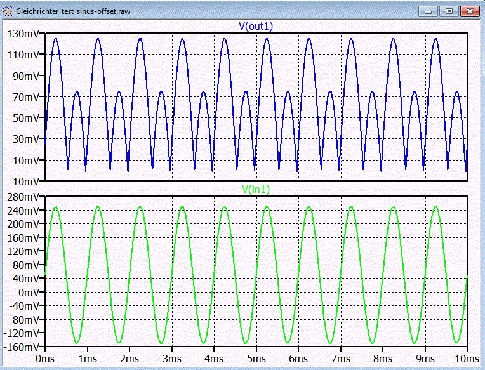Click the LTspice waveform icon in title bar
Screen dimensions: 485x370
8,11
